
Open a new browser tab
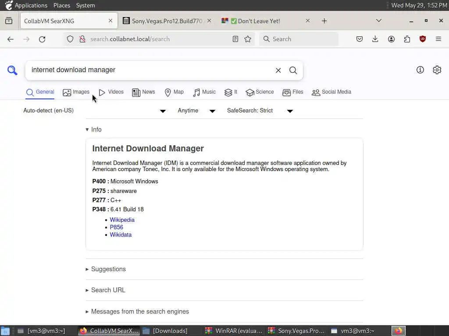pos(324,21)
